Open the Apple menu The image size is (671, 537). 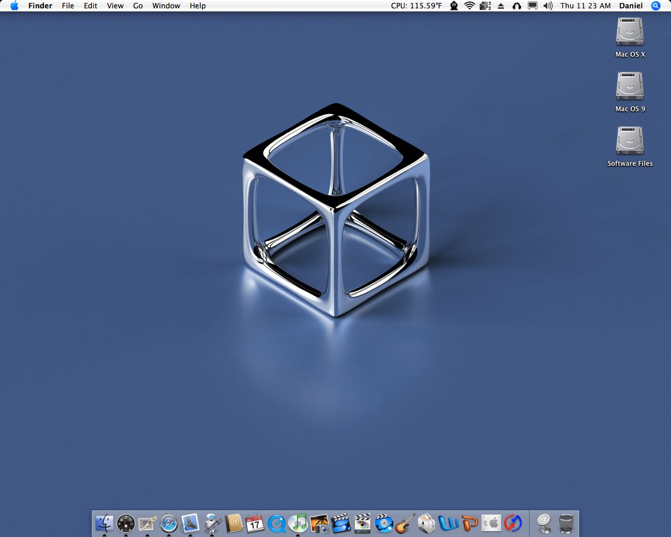[14, 6]
